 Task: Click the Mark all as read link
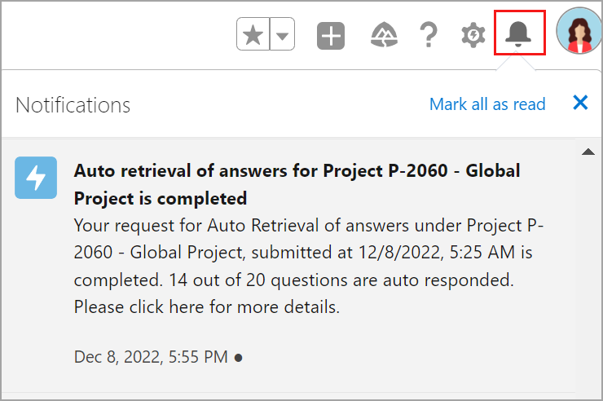(487, 104)
